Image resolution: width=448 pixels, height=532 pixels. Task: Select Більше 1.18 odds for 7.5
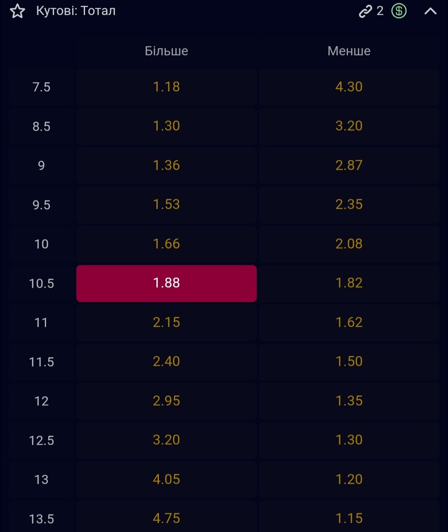(166, 87)
